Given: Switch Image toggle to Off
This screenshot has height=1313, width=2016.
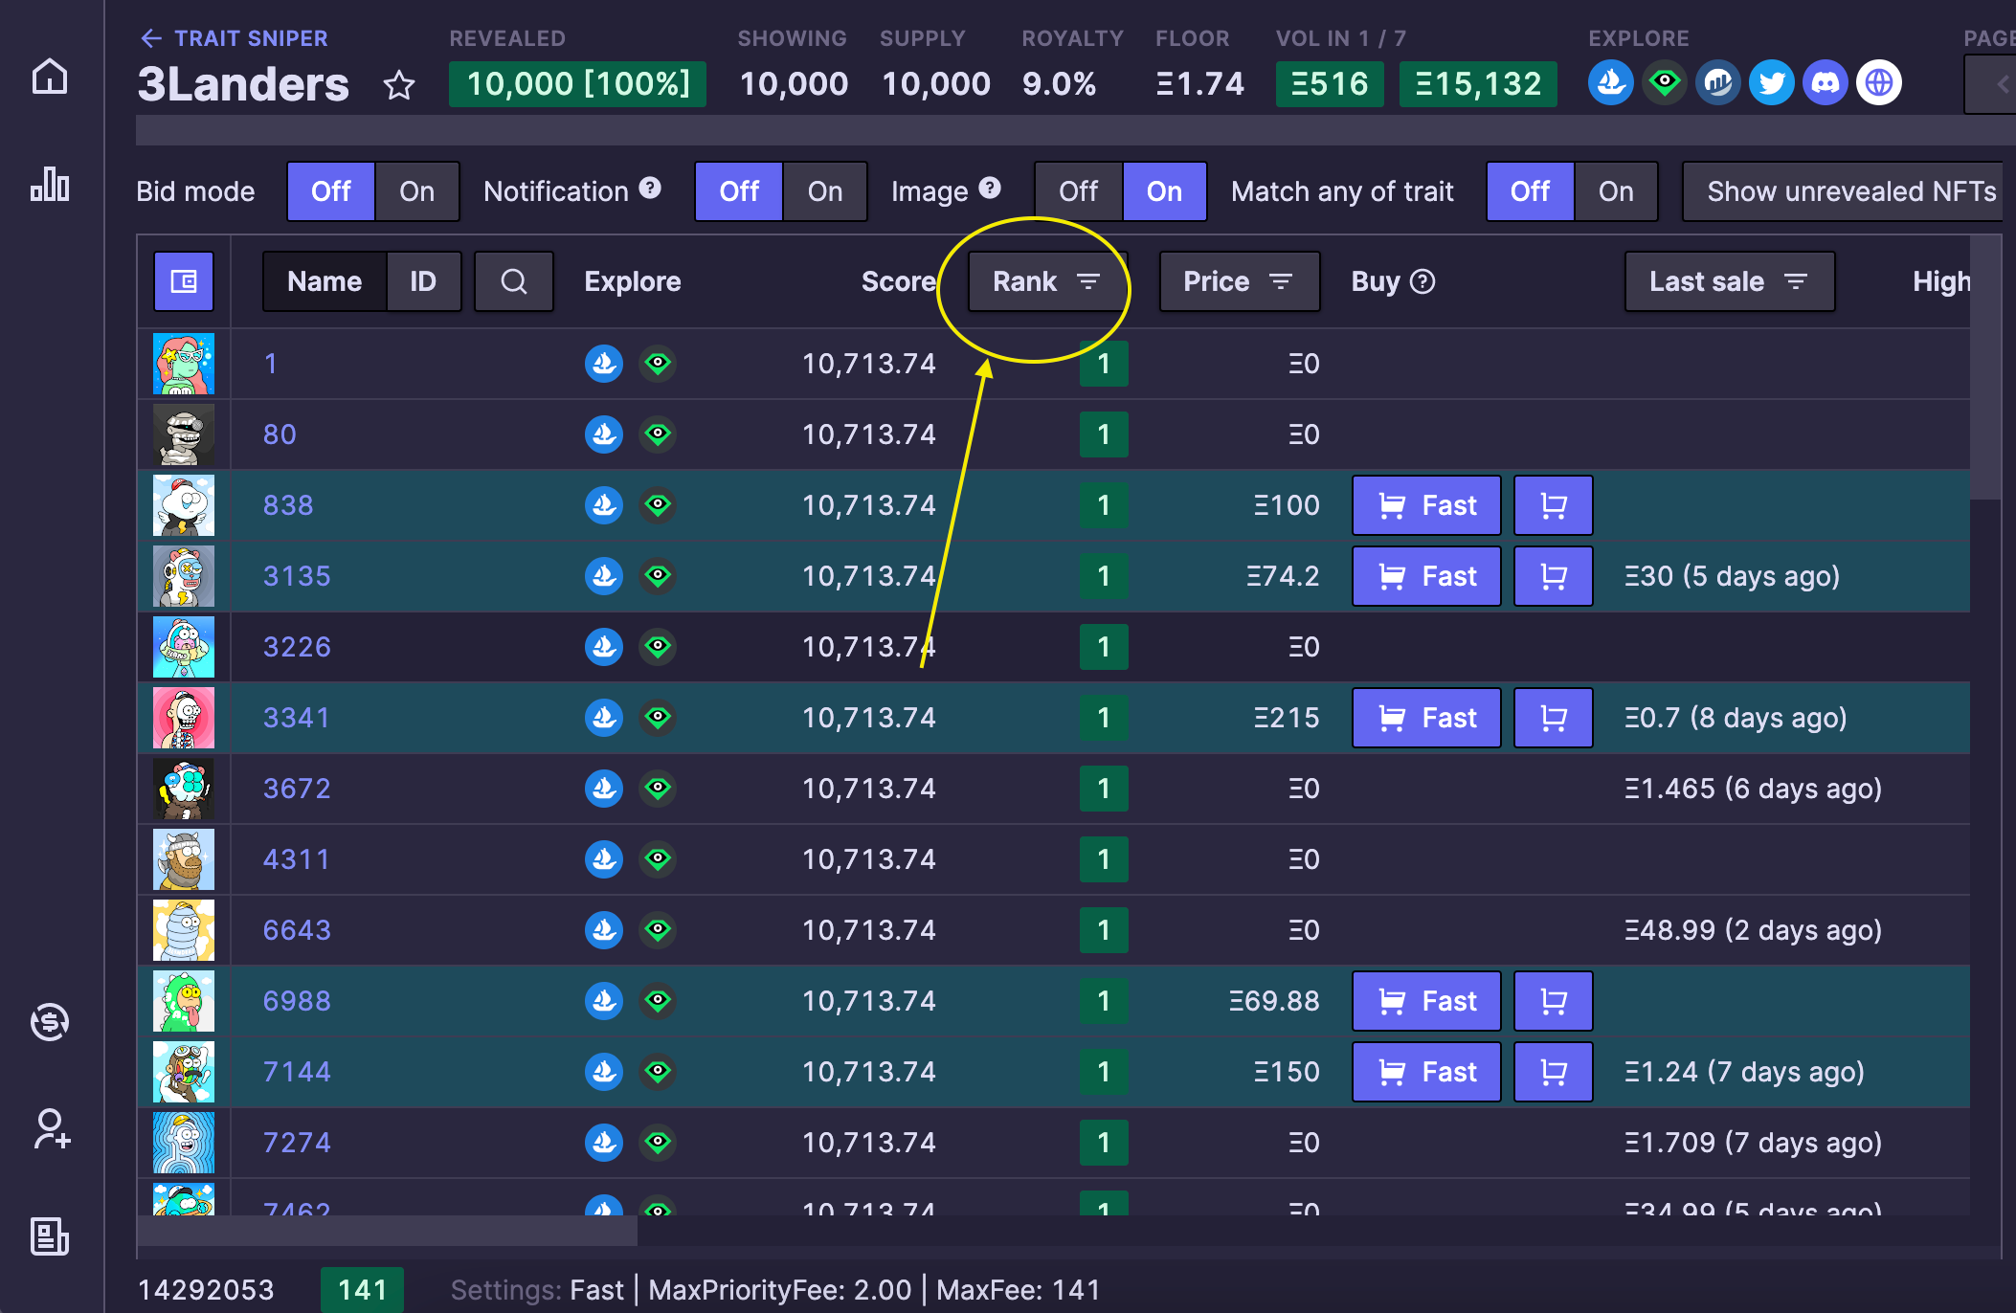Looking at the screenshot, I should coord(1078,191).
